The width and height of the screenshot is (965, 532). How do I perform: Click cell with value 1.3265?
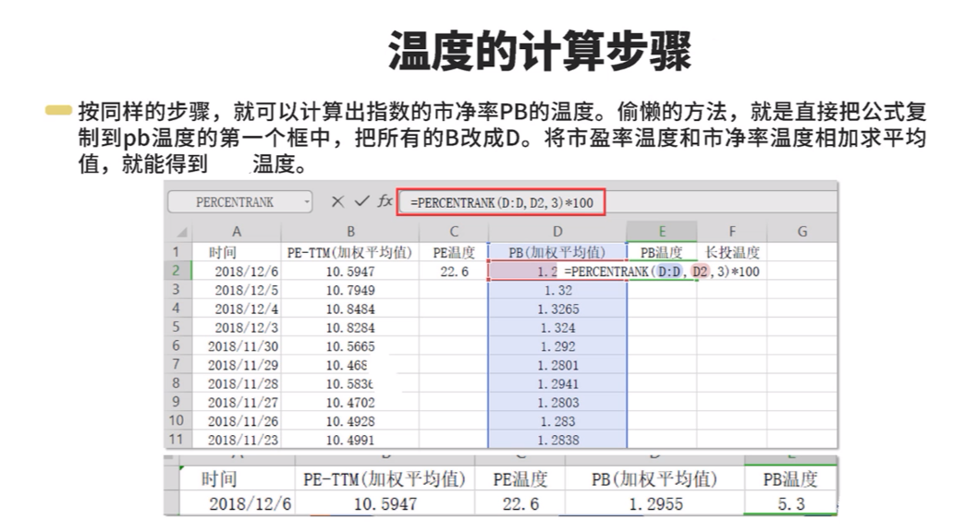[557, 308]
